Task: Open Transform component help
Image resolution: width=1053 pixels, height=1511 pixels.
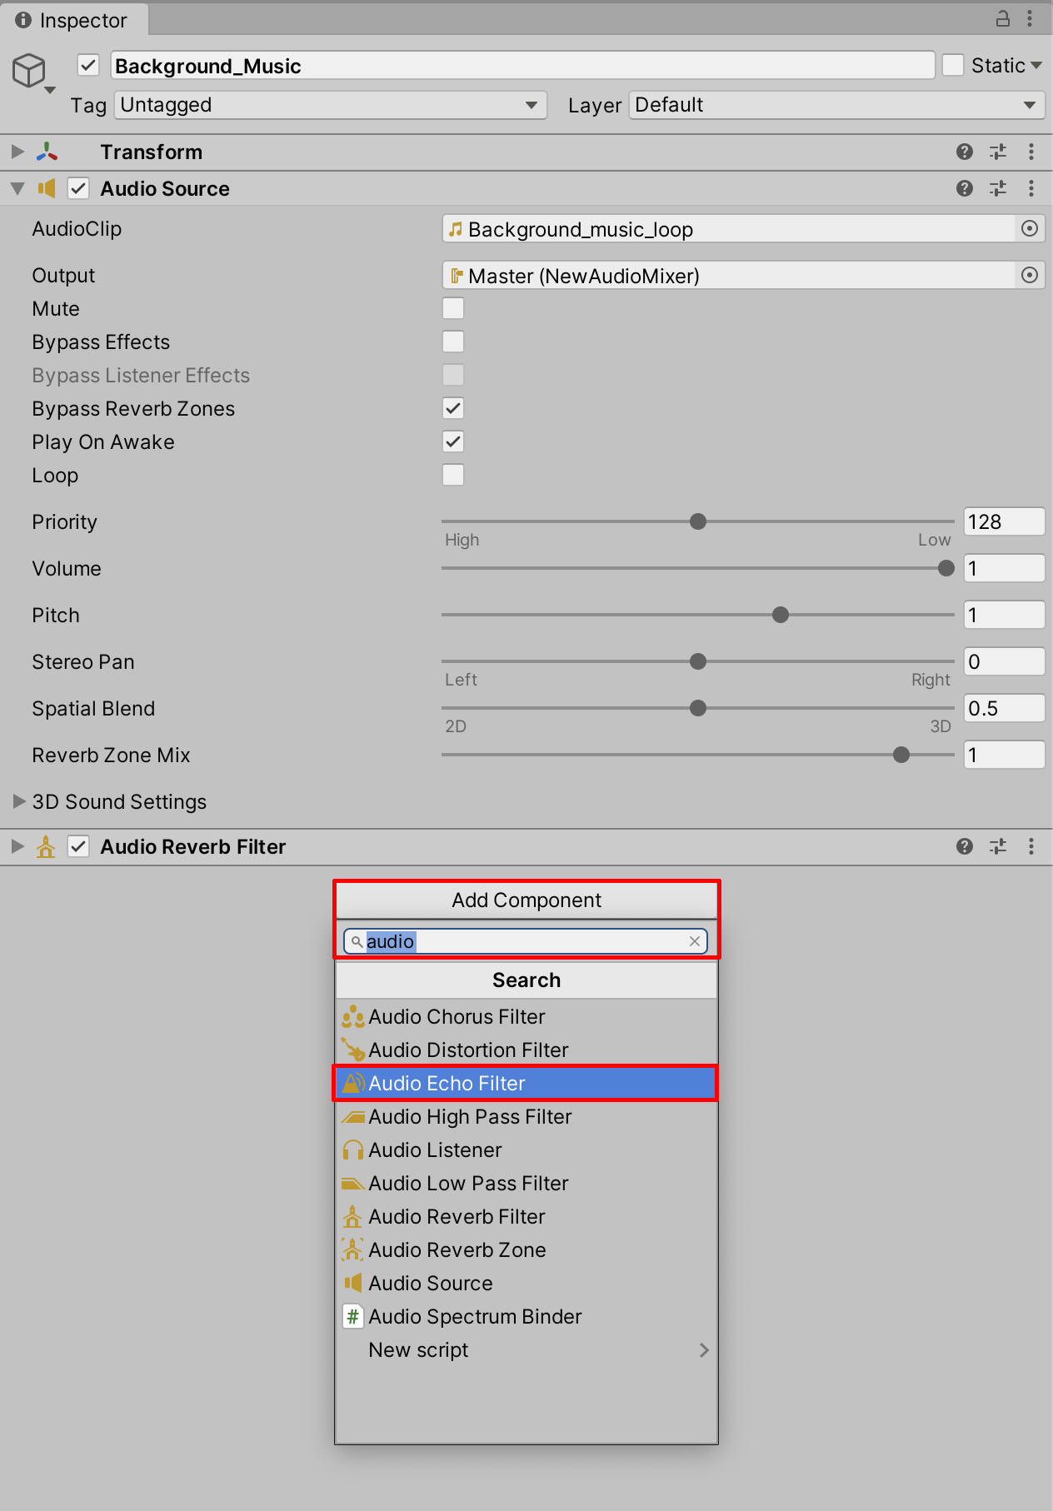Action: (965, 152)
